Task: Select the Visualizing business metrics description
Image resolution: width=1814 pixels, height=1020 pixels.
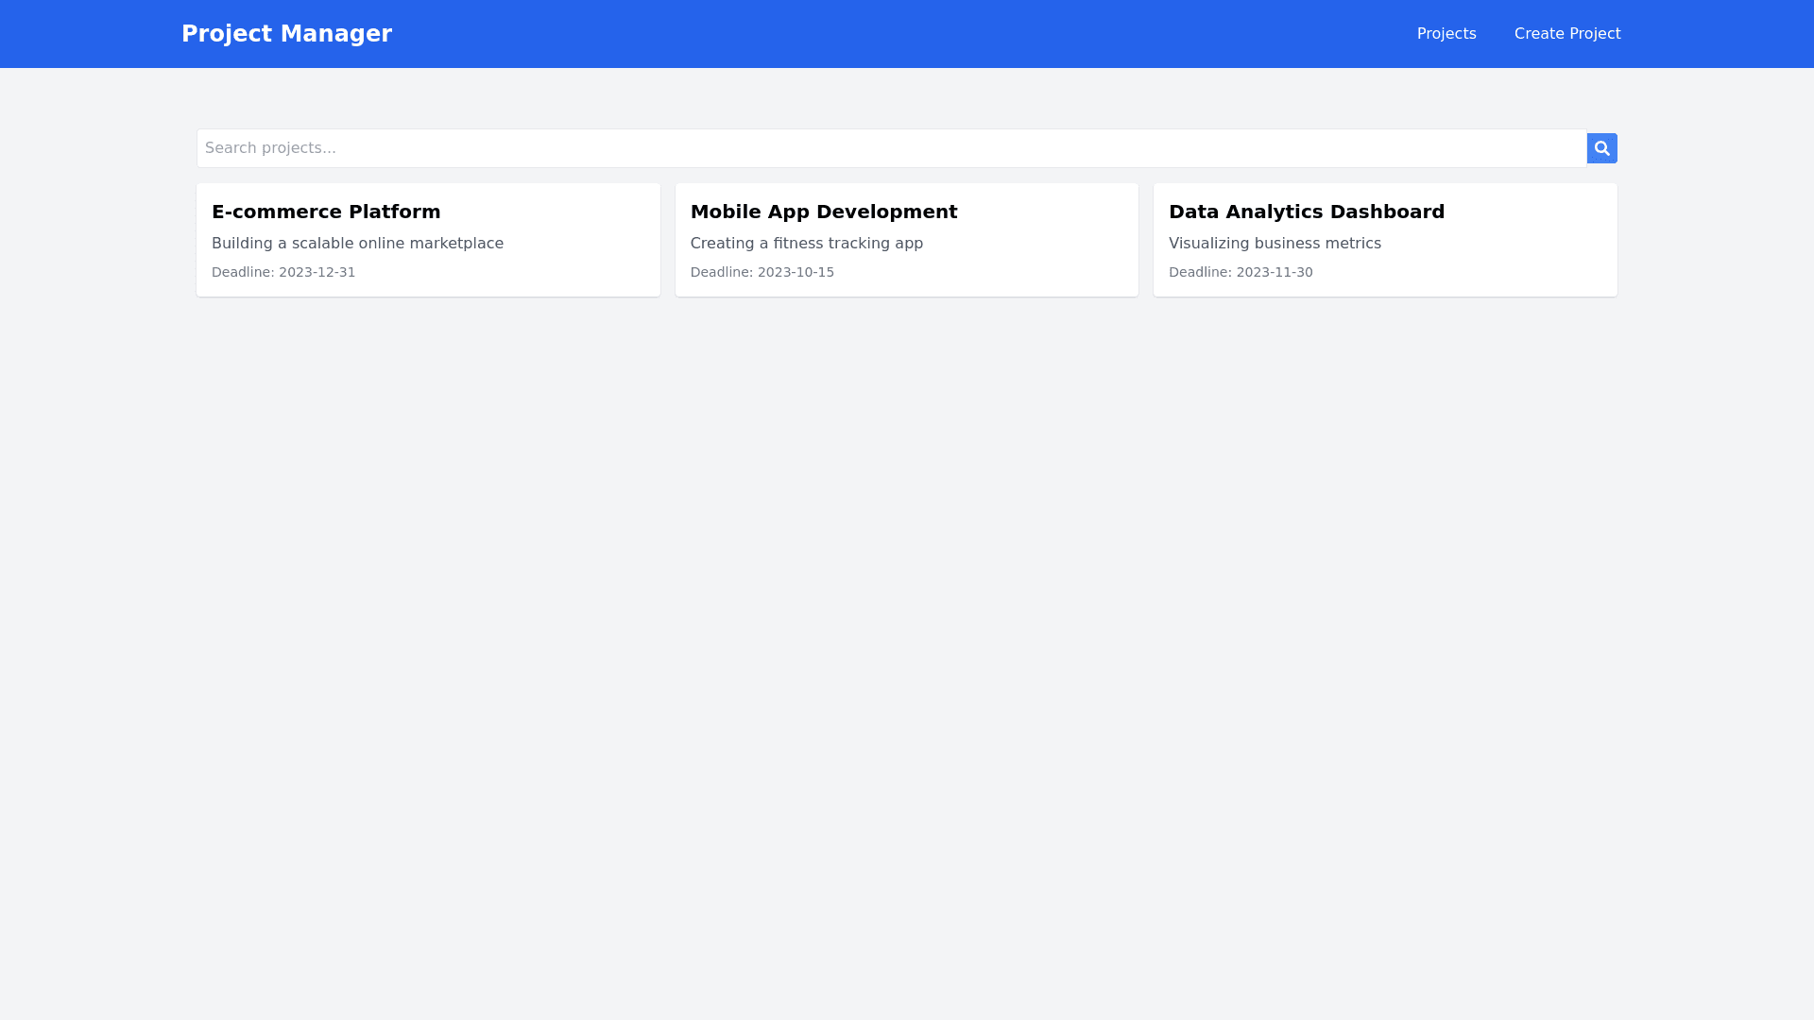Action: click(1274, 244)
